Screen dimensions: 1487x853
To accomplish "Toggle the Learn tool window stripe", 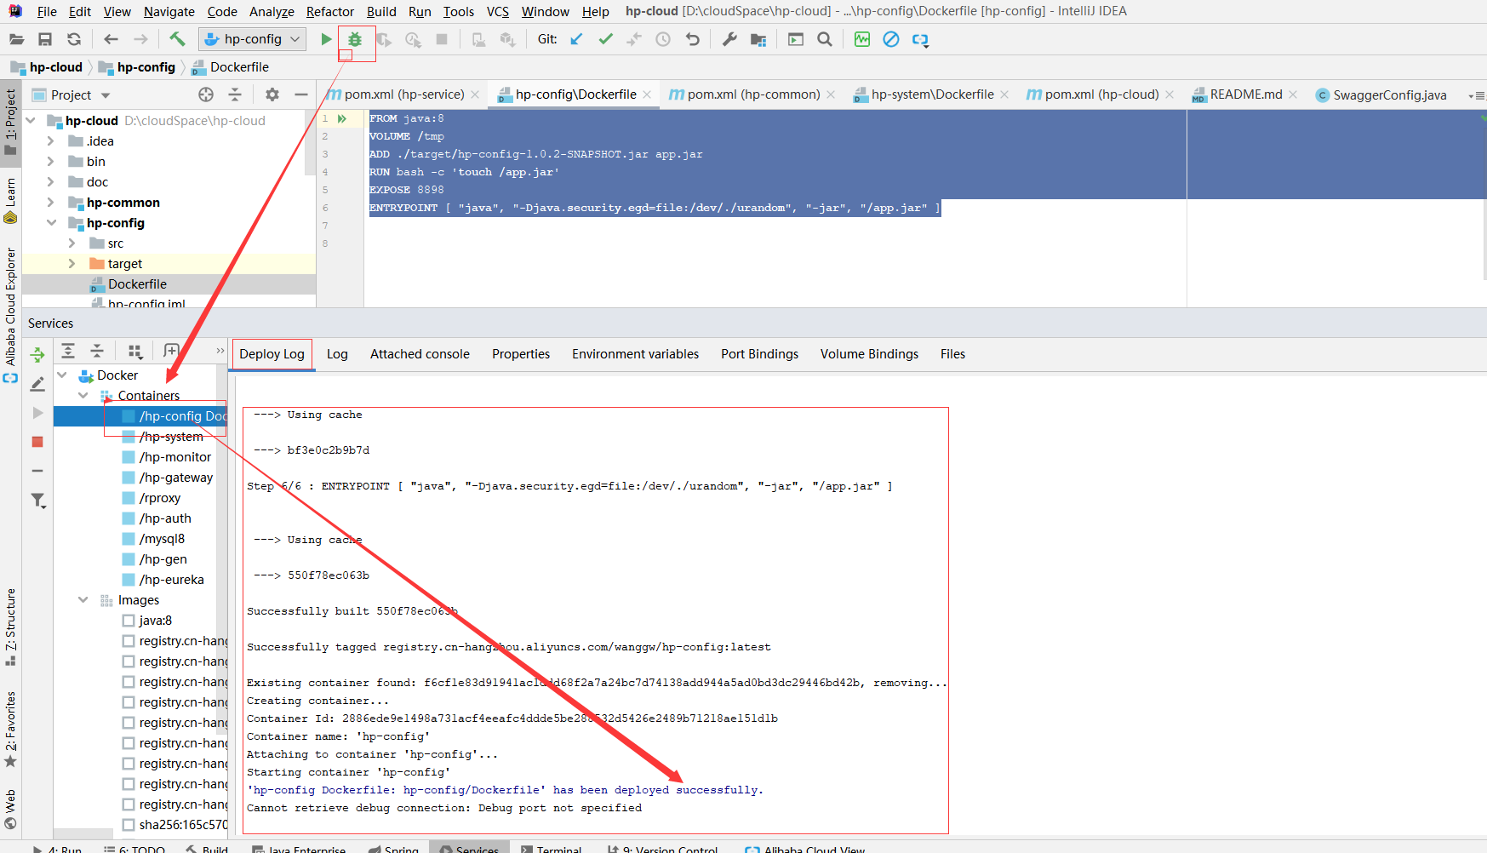I will pos(10,201).
